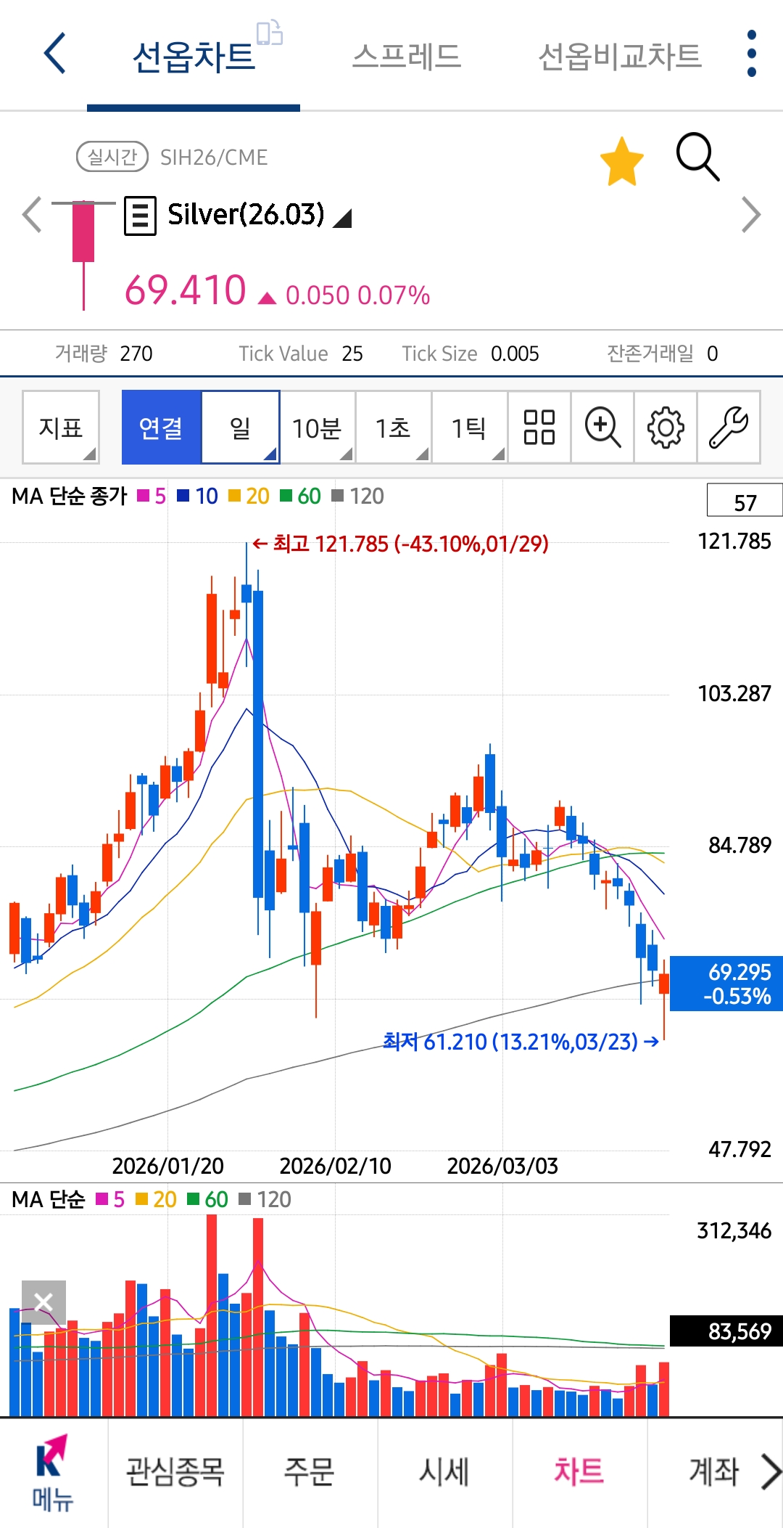Open the order book list icon beside Silver
The image size is (783, 1528).
tap(141, 216)
